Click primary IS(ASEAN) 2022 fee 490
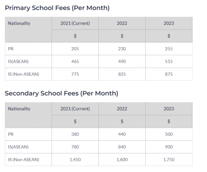 pyautogui.click(x=122, y=61)
